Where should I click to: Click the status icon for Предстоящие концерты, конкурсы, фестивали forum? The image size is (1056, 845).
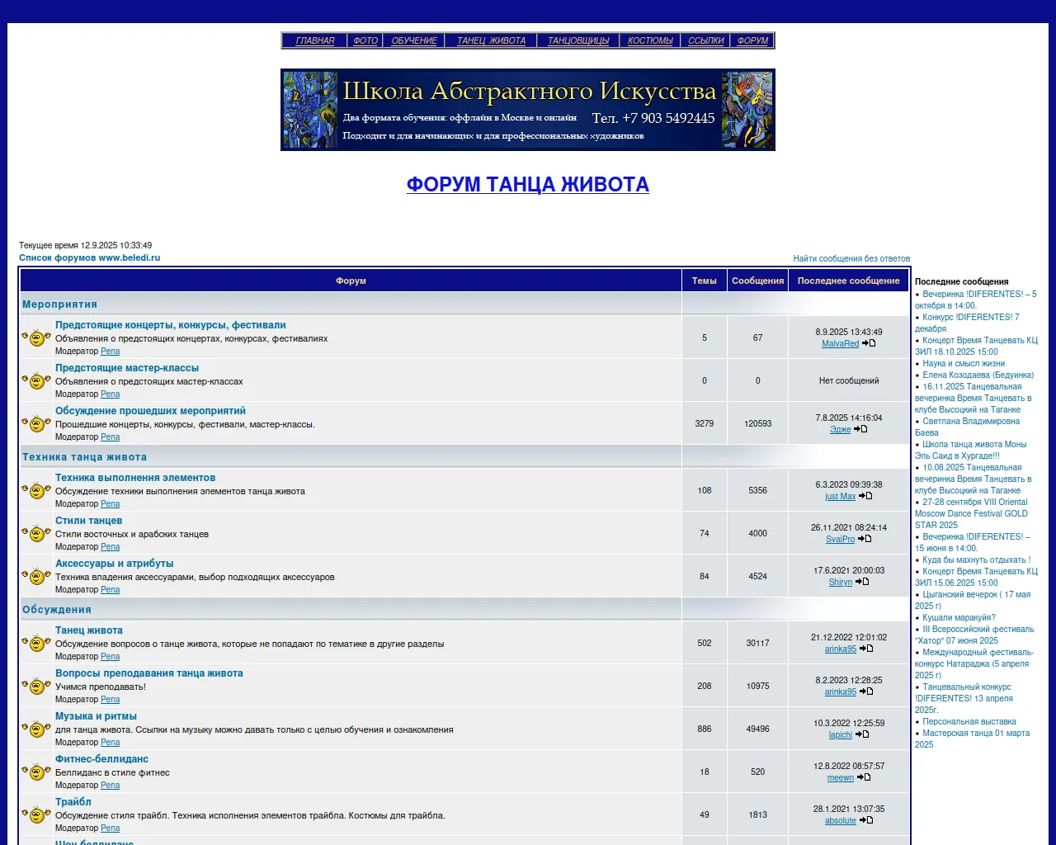click(x=36, y=338)
